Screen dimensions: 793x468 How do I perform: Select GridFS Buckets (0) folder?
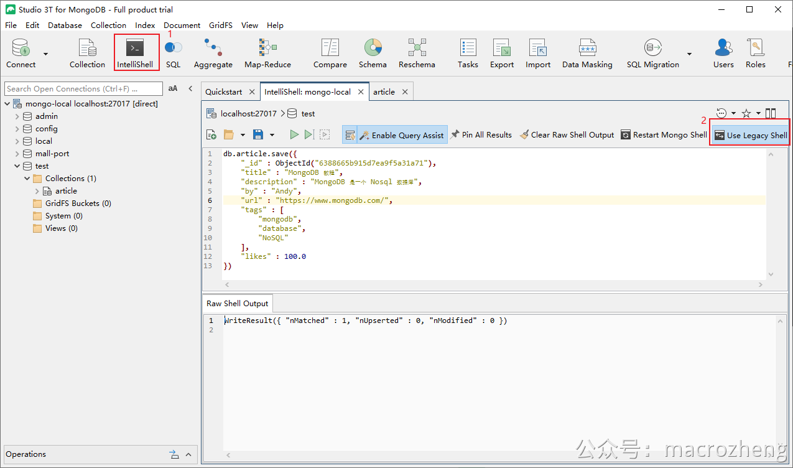click(78, 204)
